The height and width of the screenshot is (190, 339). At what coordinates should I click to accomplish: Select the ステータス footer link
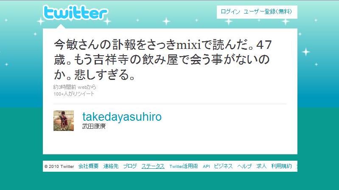(x=153, y=166)
